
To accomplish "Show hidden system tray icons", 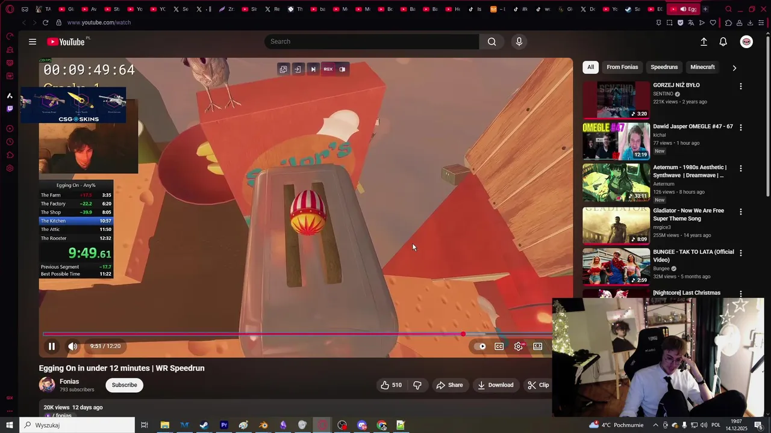I will pyautogui.click(x=656, y=425).
